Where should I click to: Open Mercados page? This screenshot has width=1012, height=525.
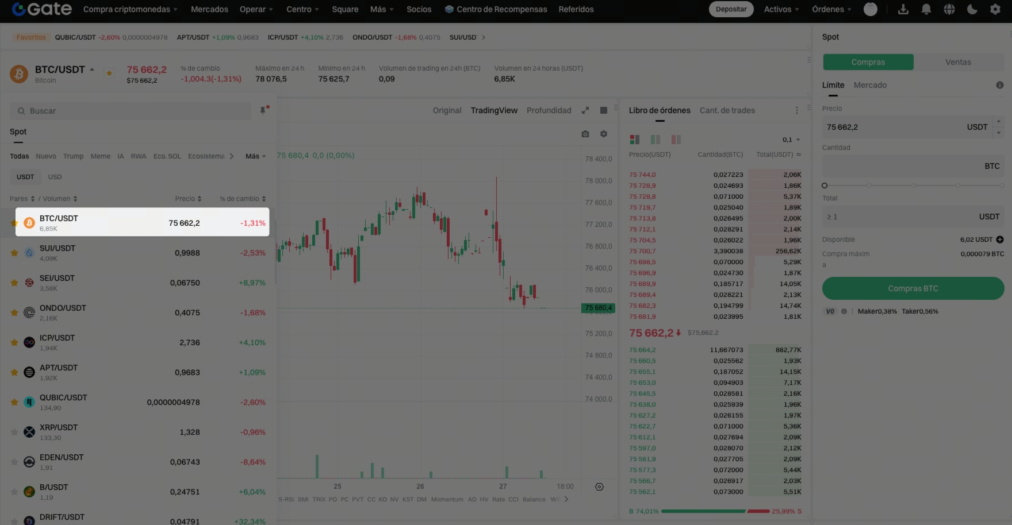point(209,9)
